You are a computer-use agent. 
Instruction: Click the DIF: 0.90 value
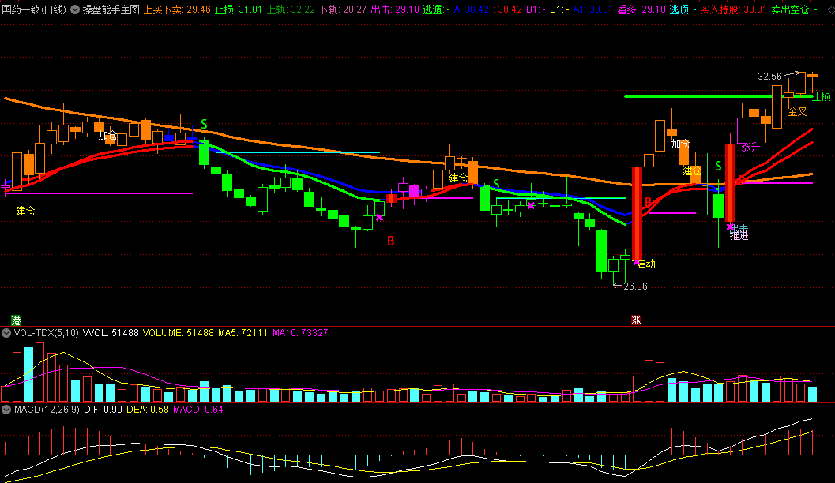tap(103, 410)
